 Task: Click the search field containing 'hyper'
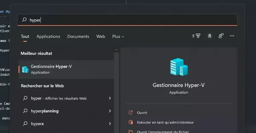127,20
